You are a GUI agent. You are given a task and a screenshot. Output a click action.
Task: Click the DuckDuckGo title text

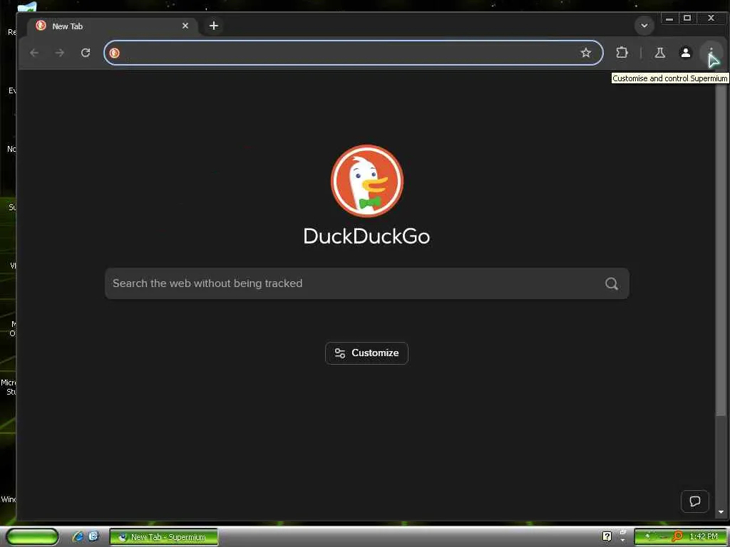(367, 236)
